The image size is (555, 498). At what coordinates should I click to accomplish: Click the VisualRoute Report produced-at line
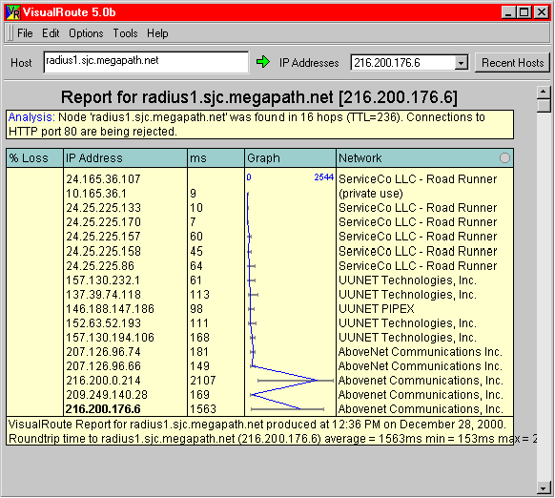point(257,425)
